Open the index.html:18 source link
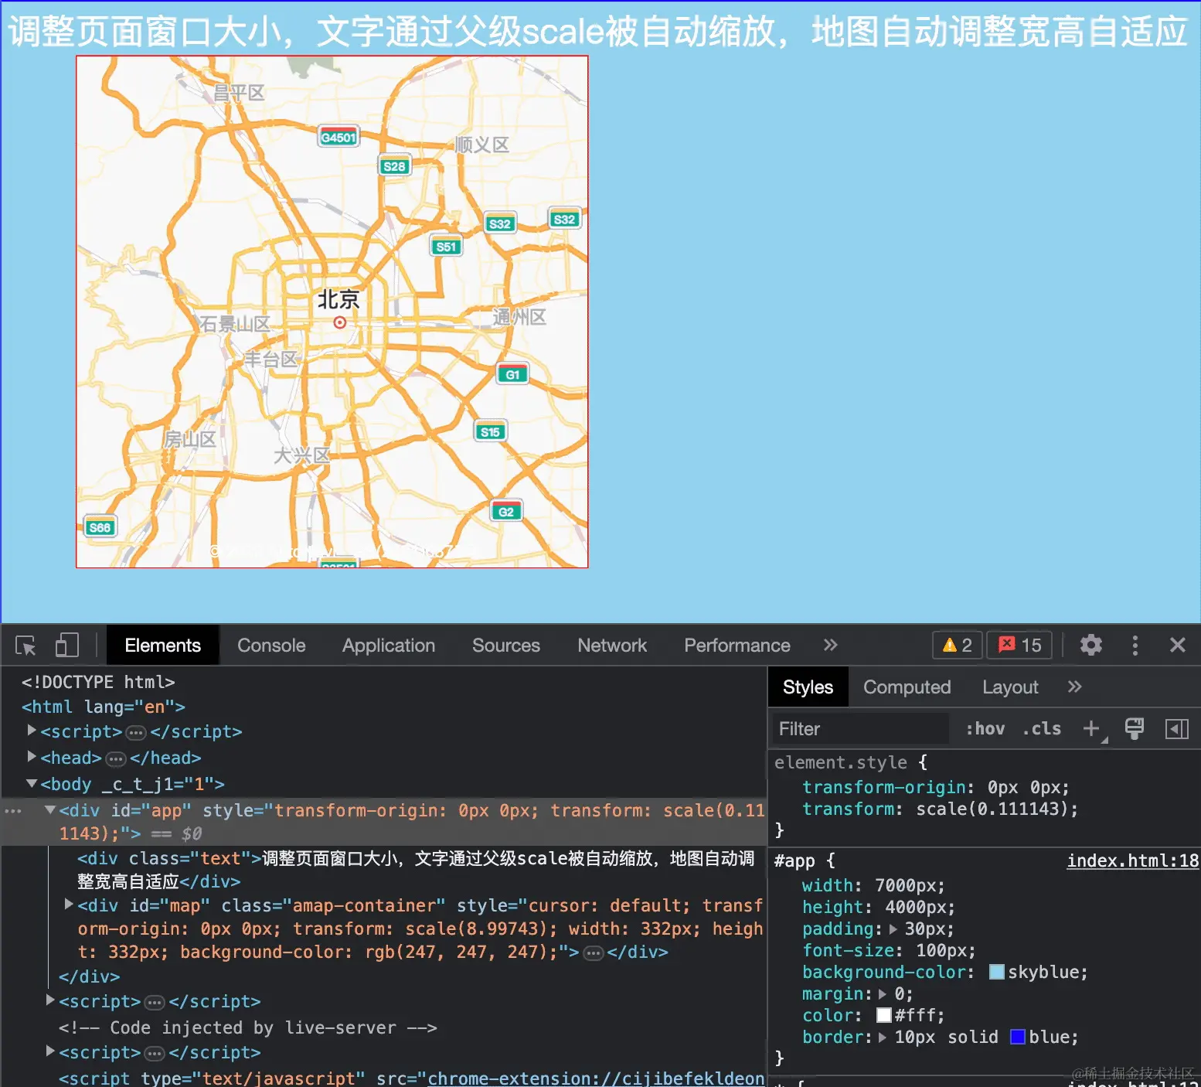Viewport: 1201px width, 1087px height. tap(1132, 860)
